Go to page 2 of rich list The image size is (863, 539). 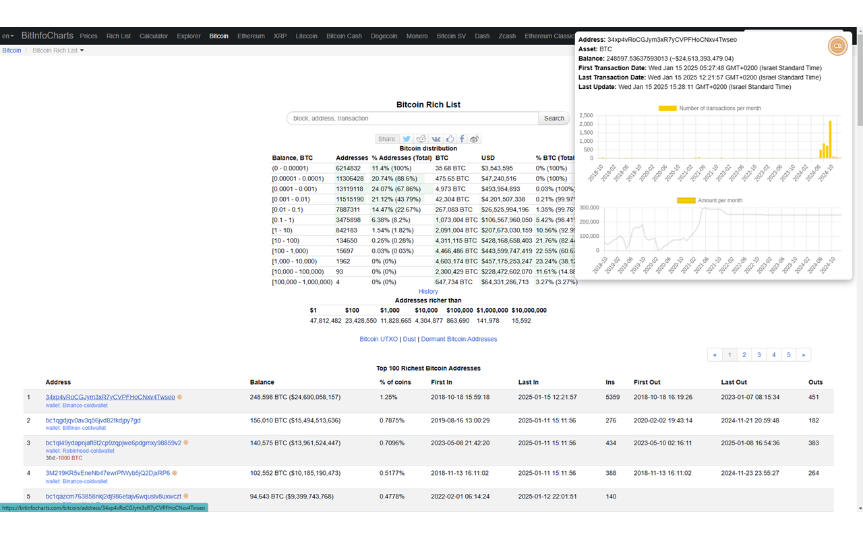[744, 355]
